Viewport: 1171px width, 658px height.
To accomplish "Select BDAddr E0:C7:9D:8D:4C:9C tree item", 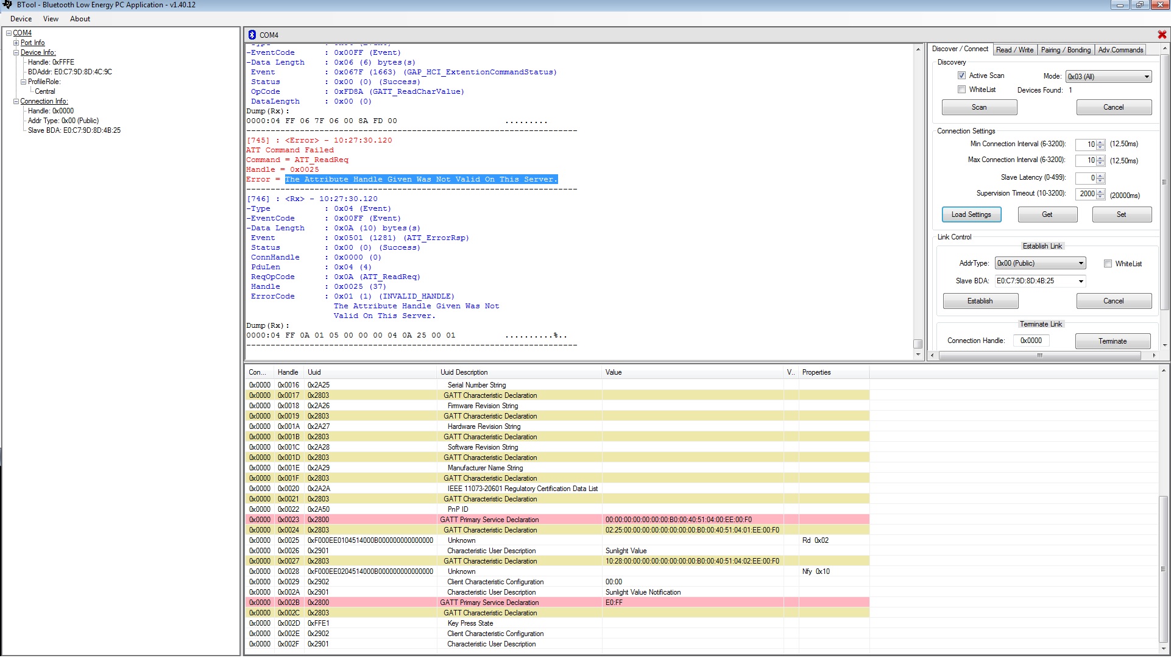I will click(x=70, y=72).
